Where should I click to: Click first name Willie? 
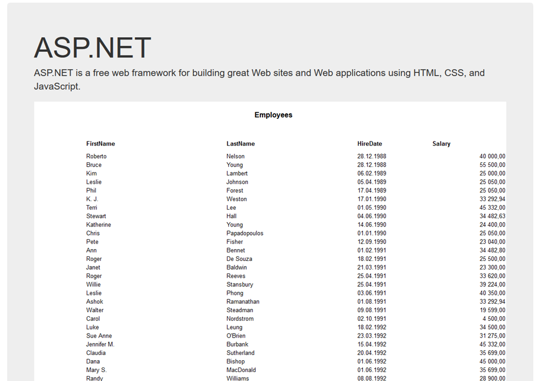(x=93, y=285)
